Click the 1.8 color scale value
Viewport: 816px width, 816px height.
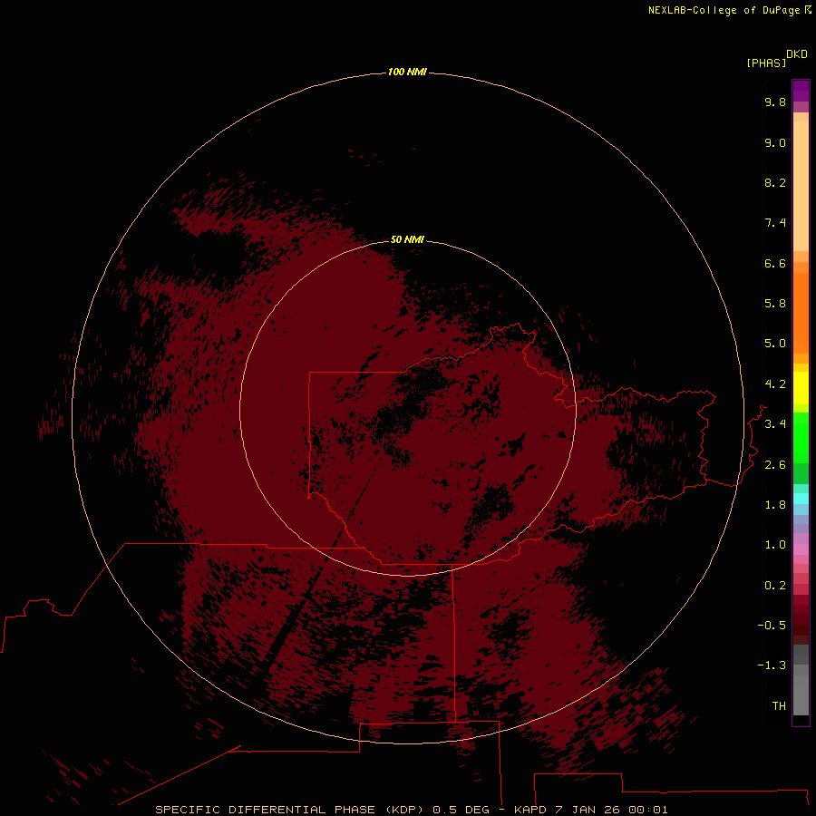(x=775, y=505)
